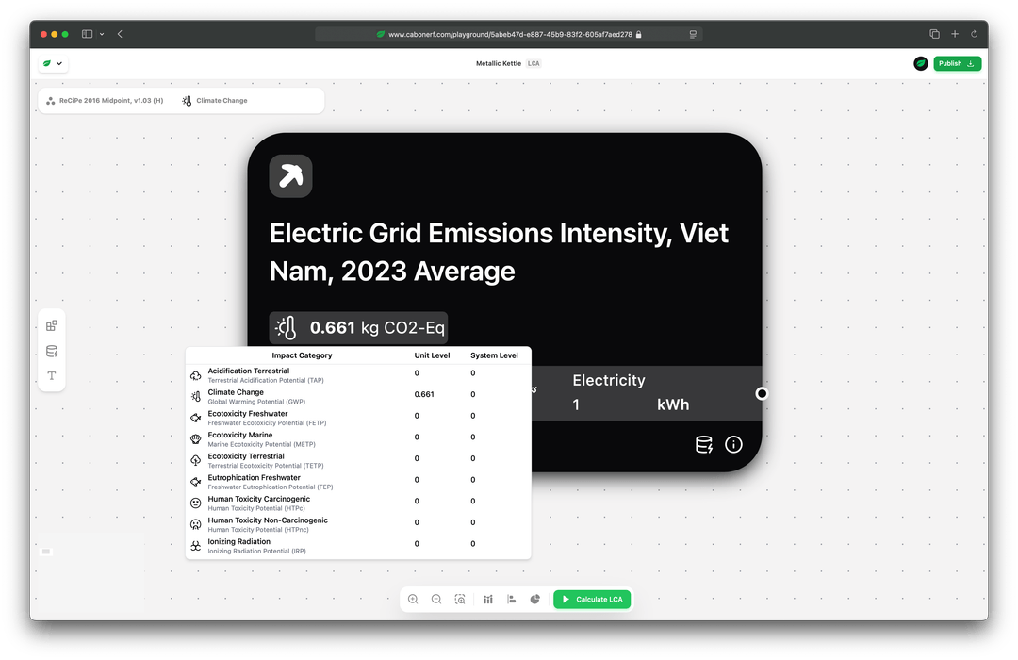This screenshot has width=1018, height=660.
Task: Open the bar chart view icon
Action: (488, 599)
